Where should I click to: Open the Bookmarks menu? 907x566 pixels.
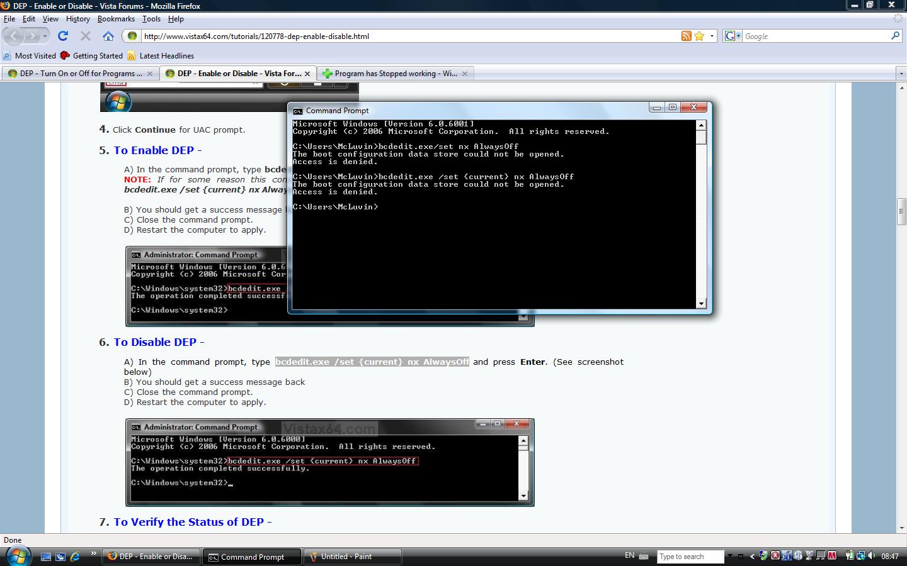tap(116, 19)
